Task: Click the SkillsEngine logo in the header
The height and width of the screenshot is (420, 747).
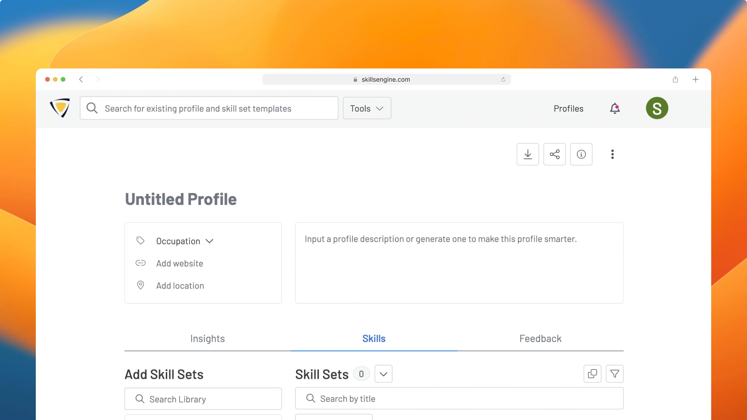Action: tap(60, 108)
